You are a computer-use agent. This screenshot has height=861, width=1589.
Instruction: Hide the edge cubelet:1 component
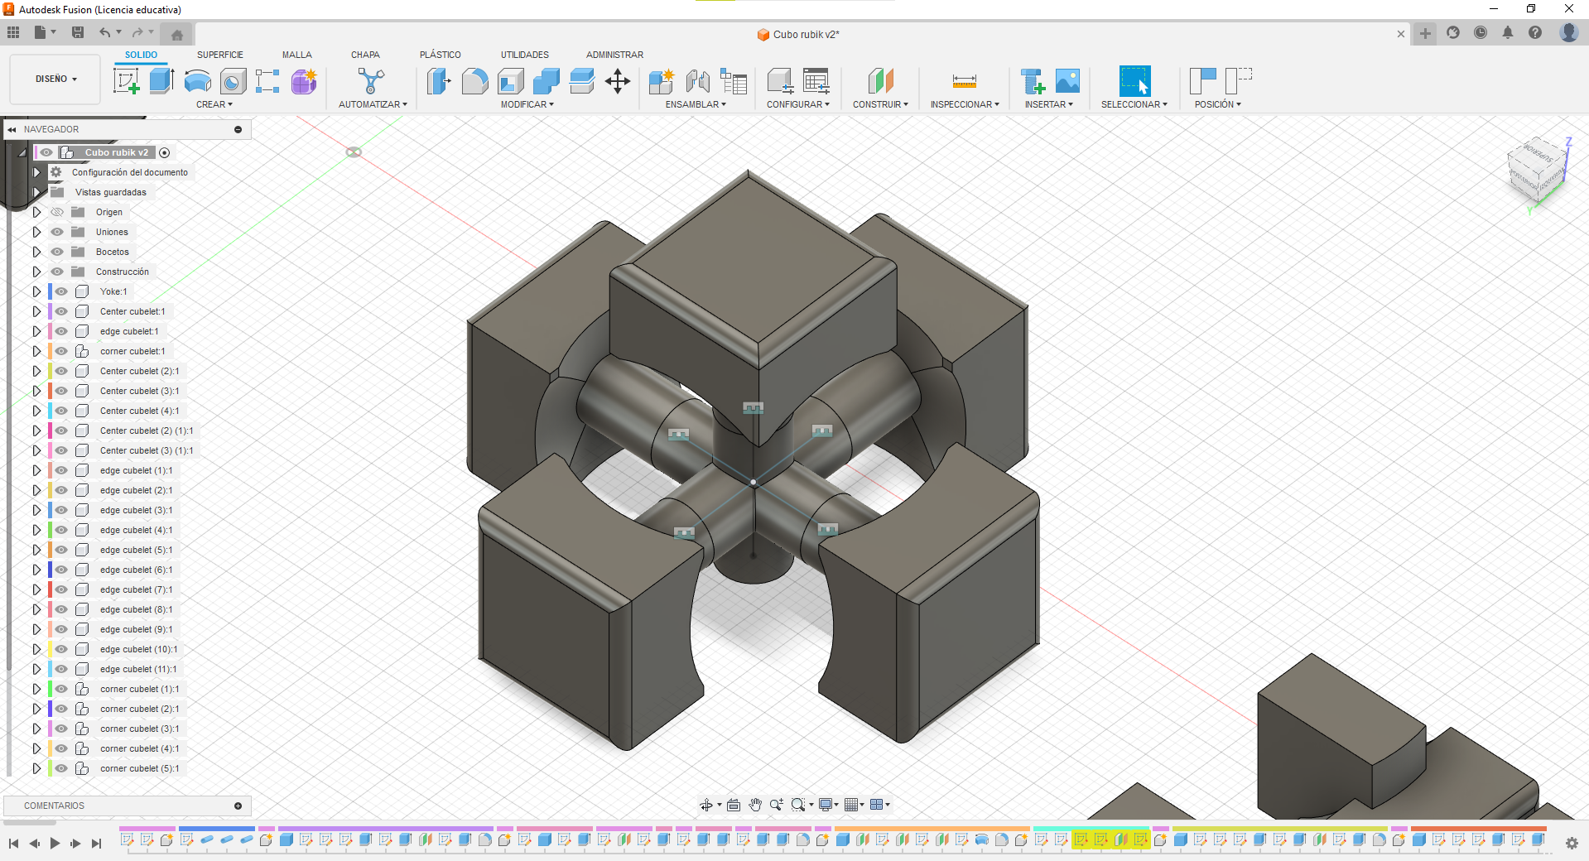click(x=61, y=331)
